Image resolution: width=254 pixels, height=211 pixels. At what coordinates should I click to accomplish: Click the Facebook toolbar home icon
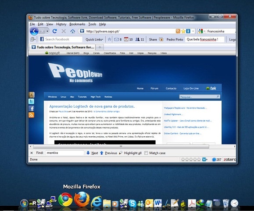click(x=110, y=40)
